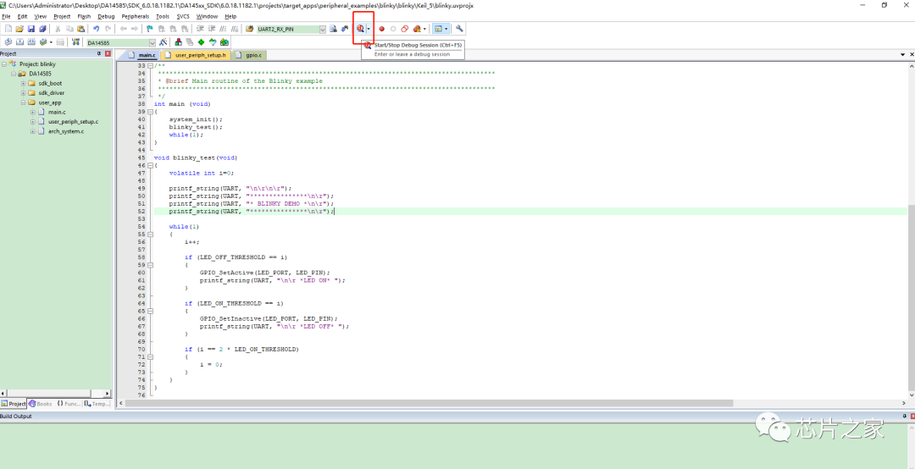The height and width of the screenshot is (469, 915).
Task: Collapse the code fold at line 39
Action: pos(150,112)
